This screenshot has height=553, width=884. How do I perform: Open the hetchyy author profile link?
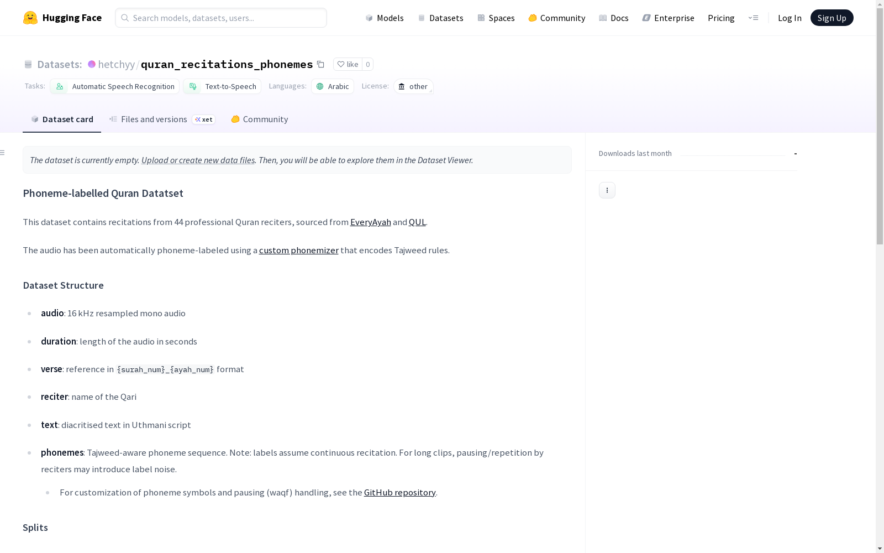(117, 64)
